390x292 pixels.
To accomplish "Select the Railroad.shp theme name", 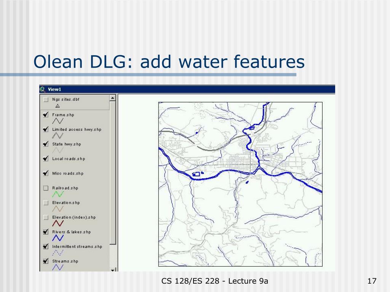I will click(65, 188).
